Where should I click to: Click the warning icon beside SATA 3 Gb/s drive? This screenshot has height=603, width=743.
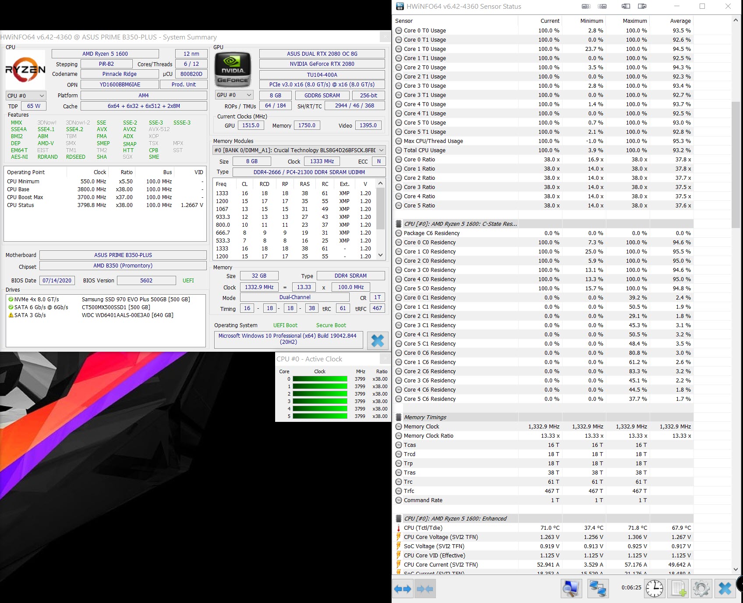pyautogui.click(x=11, y=315)
